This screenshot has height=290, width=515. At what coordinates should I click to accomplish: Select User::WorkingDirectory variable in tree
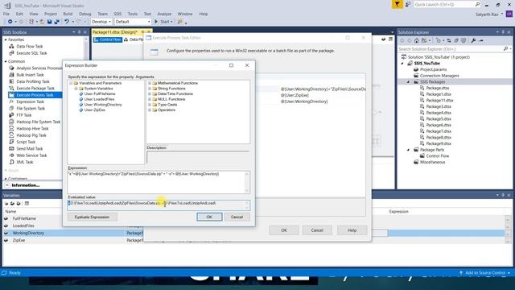click(x=103, y=105)
